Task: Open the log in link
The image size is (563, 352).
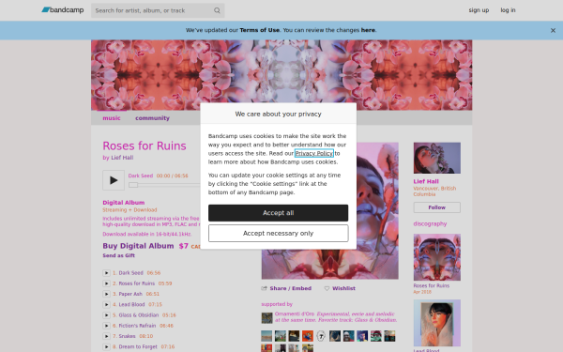Action: click(508, 10)
